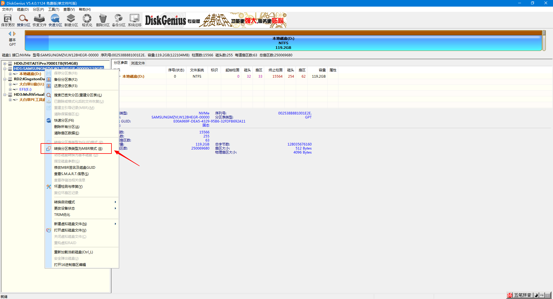
Task: Expand the 大白菜PE工具 tree node
Action: (10, 100)
